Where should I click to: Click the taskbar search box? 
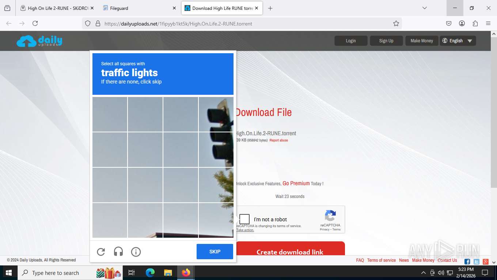tap(71, 273)
